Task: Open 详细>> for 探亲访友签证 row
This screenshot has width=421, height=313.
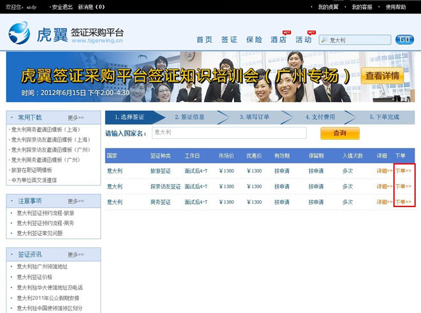Action: coord(384,186)
